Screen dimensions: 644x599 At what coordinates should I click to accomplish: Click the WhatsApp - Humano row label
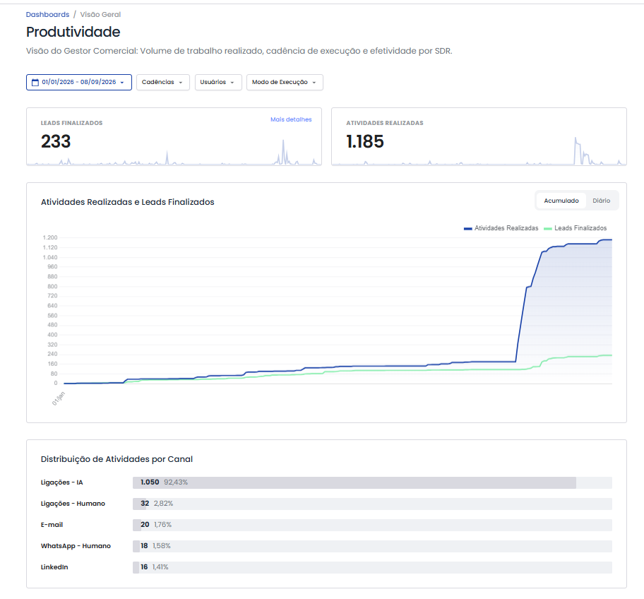point(76,546)
